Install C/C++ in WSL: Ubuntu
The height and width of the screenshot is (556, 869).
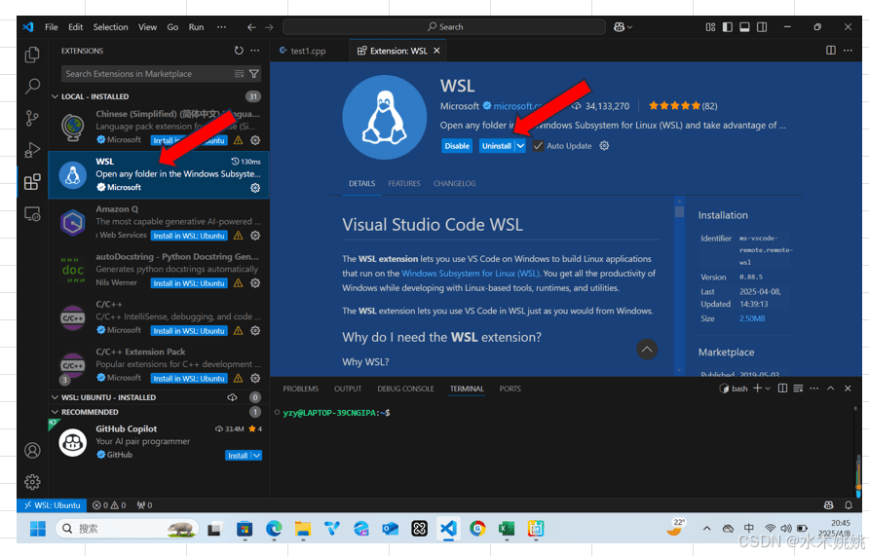tap(189, 331)
